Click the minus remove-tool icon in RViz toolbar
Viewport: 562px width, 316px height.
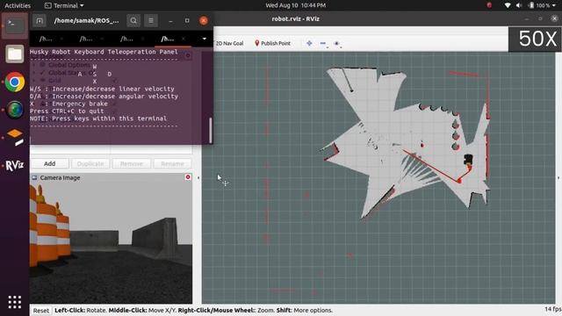(x=323, y=43)
